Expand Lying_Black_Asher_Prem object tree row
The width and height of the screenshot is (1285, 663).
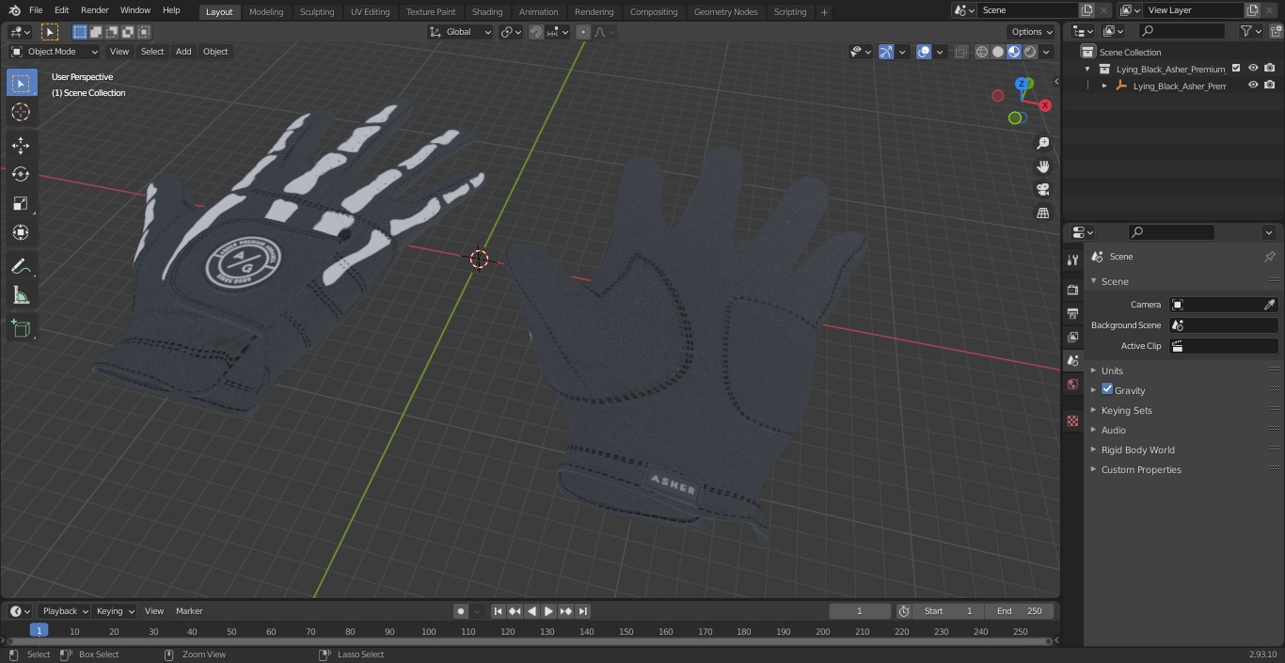tap(1104, 86)
